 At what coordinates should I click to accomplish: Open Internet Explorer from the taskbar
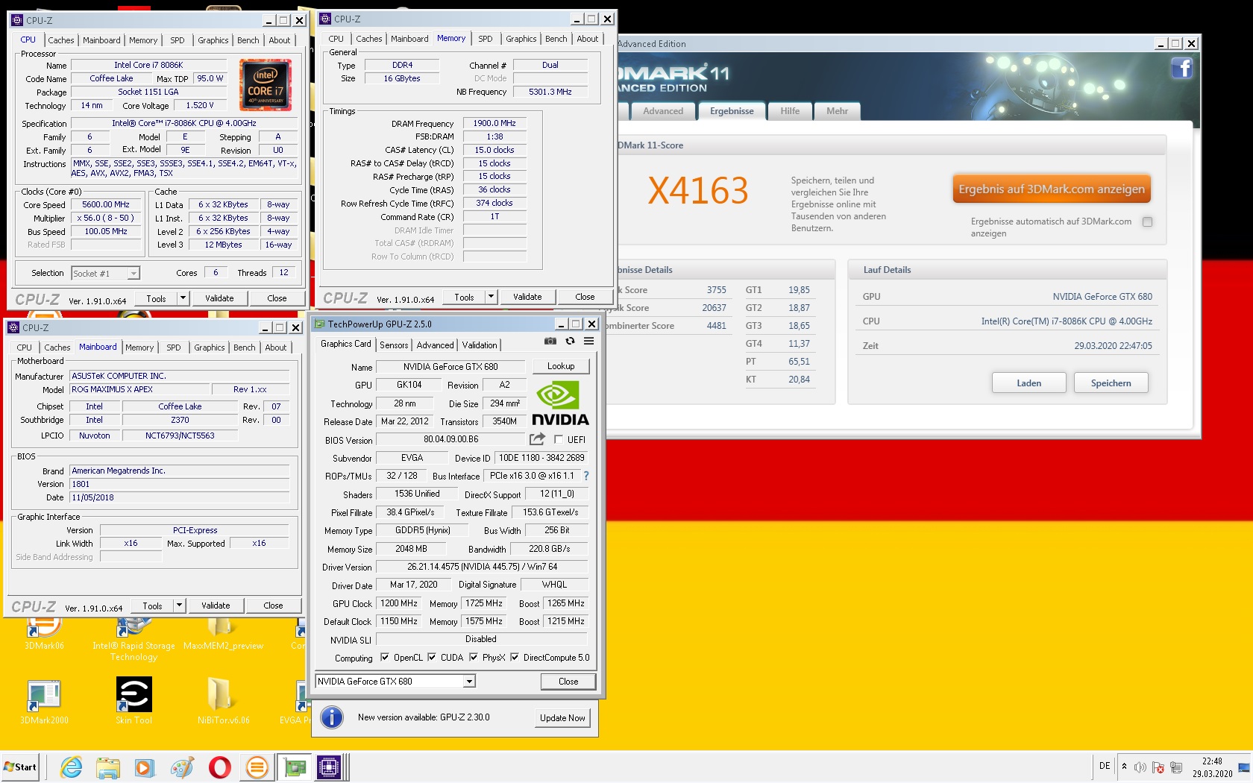(x=72, y=767)
